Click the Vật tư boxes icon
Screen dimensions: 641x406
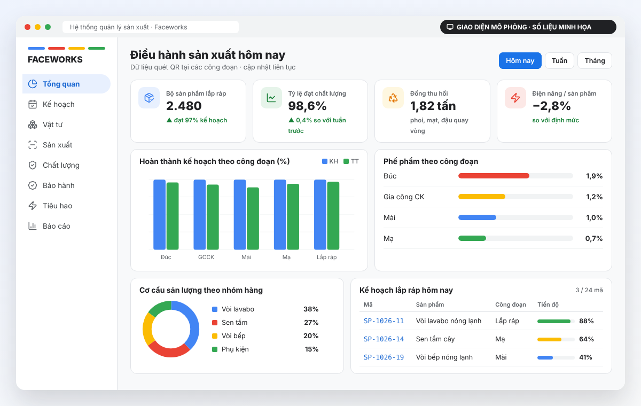(33, 124)
